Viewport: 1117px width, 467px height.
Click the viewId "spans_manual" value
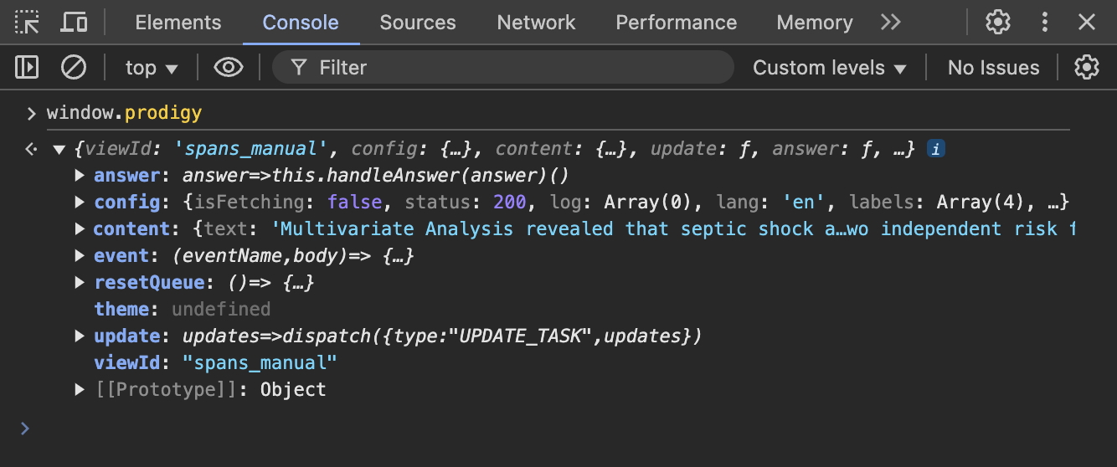click(260, 363)
